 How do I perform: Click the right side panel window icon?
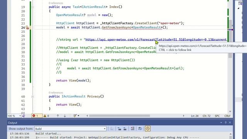[240, 3]
